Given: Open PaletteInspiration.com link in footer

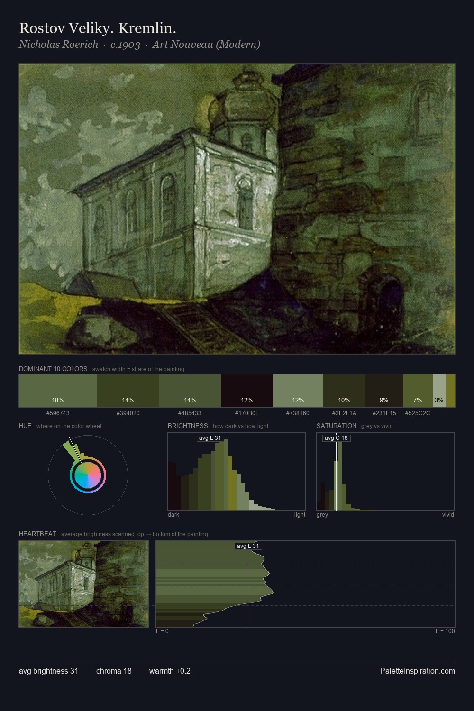Looking at the screenshot, I should (x=418, y=671).
